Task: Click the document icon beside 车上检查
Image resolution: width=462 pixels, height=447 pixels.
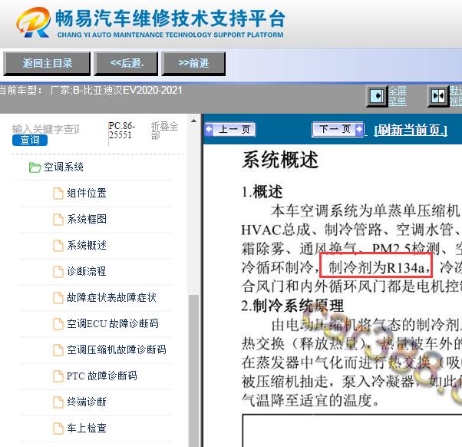Action: tap(58, 428)
